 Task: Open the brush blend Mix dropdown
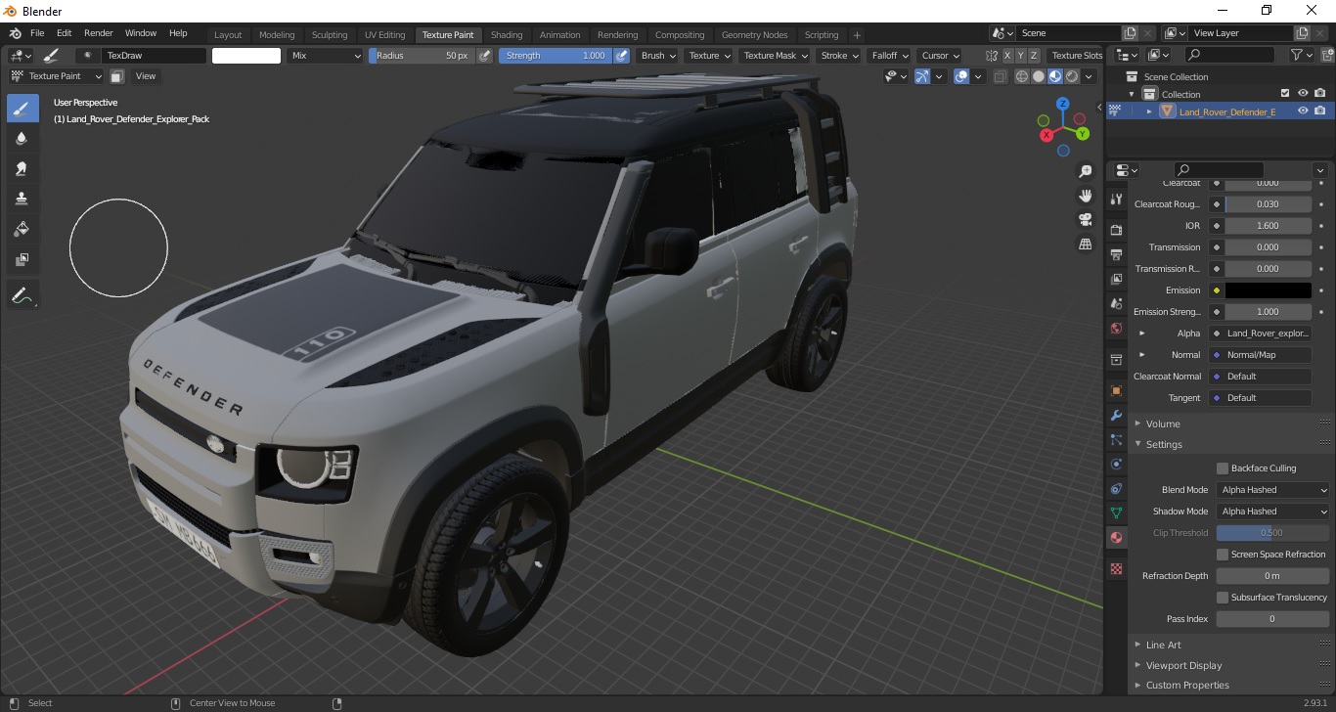(326, 56)
